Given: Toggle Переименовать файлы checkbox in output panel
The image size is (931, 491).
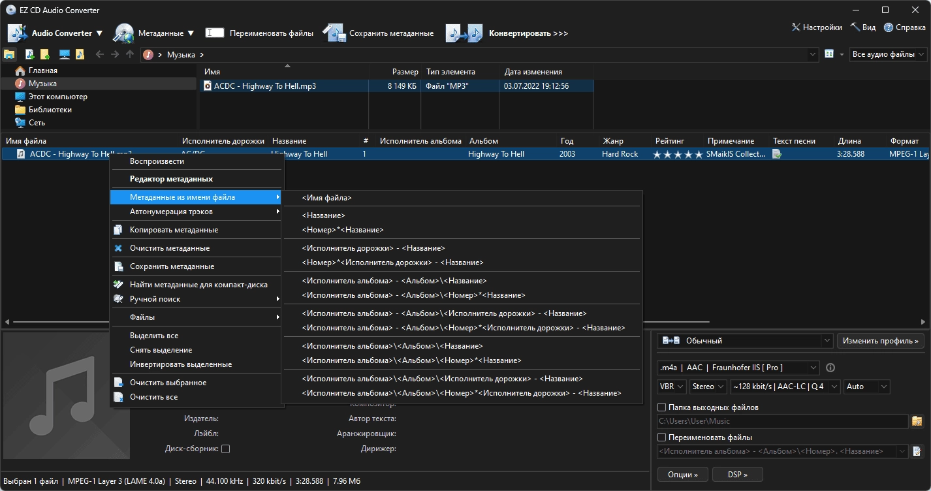Looking at the screenshot, I should tap(662, 437).
